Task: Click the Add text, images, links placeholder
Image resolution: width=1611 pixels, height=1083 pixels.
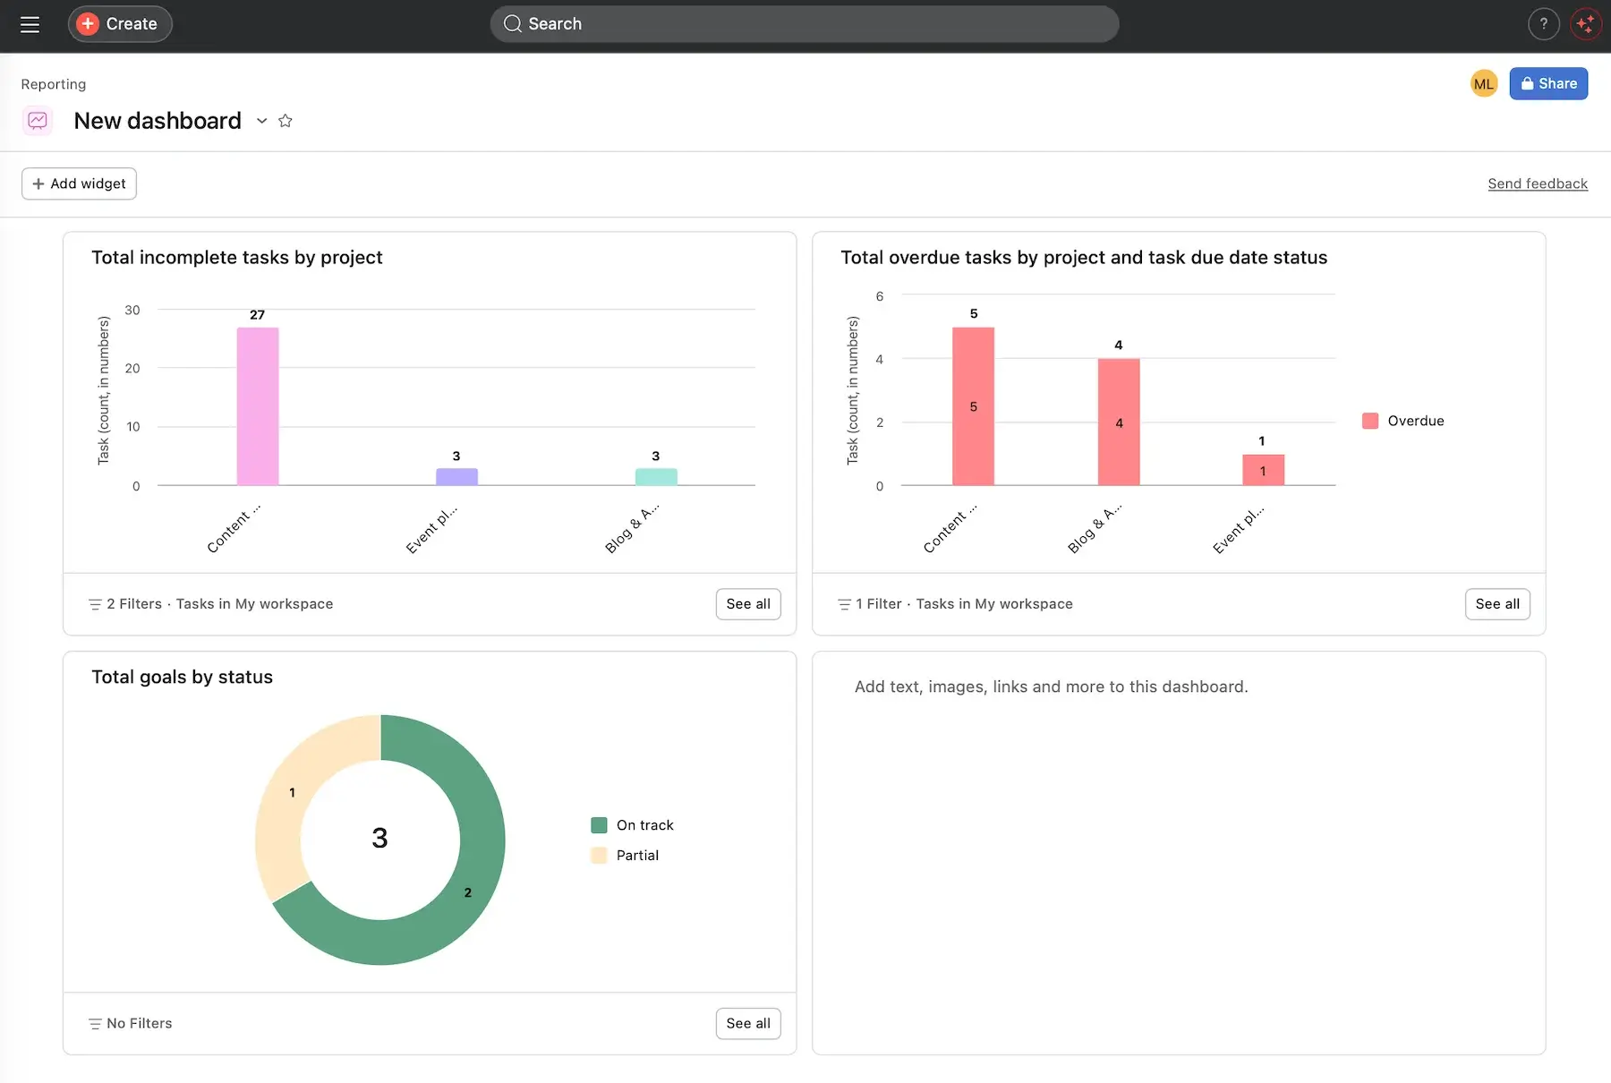Action: coord(1051,687)
